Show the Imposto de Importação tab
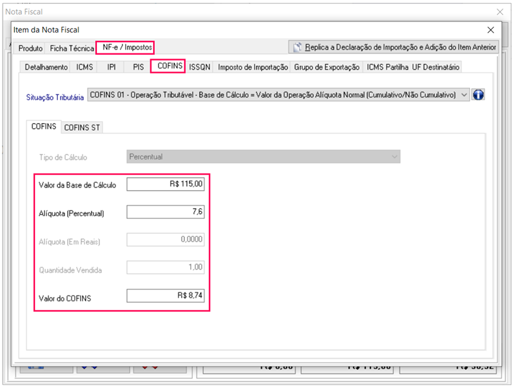515x388 pixels. tap(253, 67)
